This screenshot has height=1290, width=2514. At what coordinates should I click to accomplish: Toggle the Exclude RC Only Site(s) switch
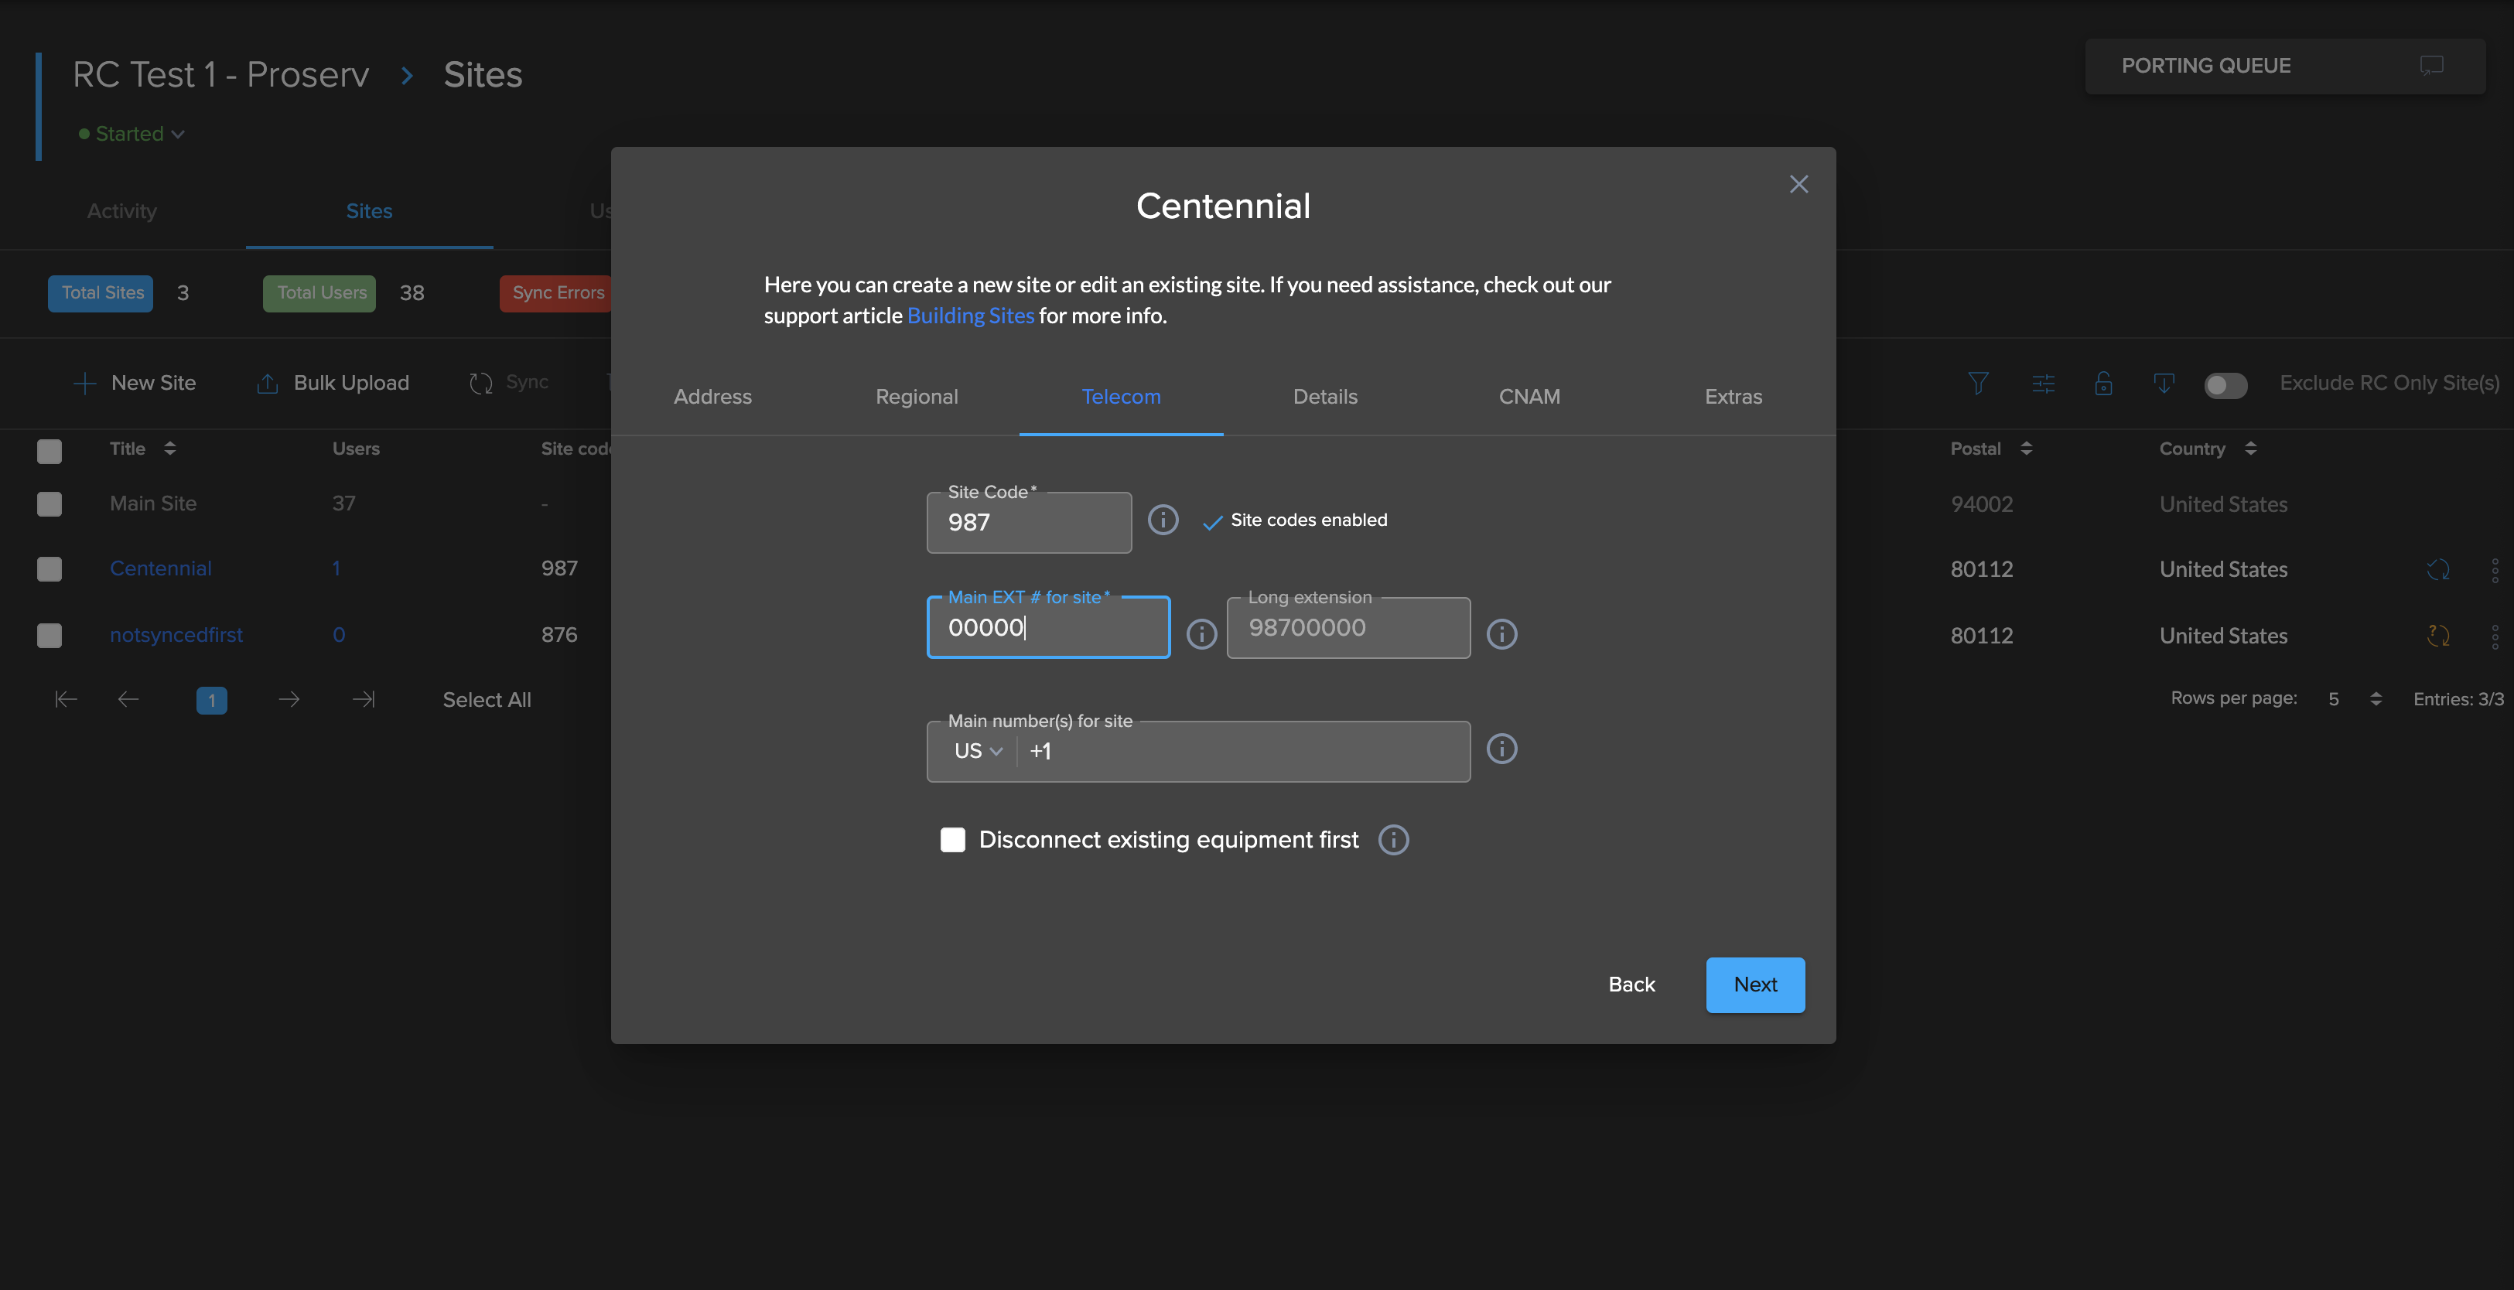[x=2225, y=385]
